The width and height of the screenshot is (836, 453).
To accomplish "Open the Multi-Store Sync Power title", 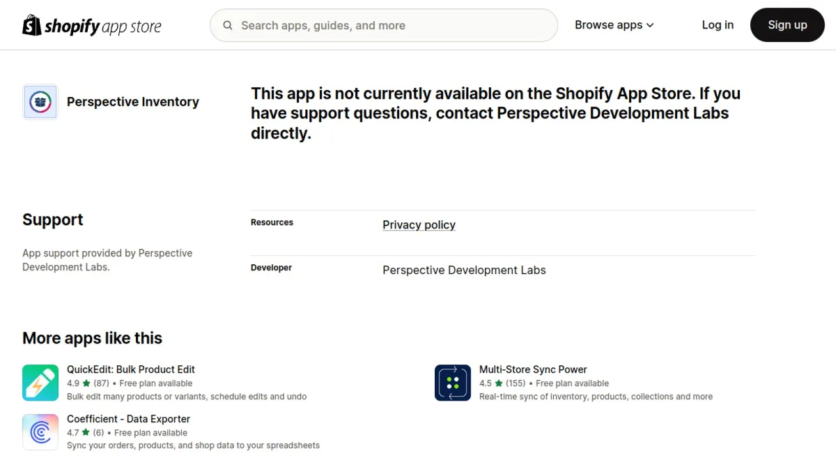I will (x=533, y=369).
